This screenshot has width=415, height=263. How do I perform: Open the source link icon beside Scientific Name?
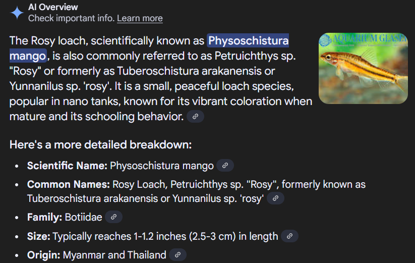click(225, 165)
